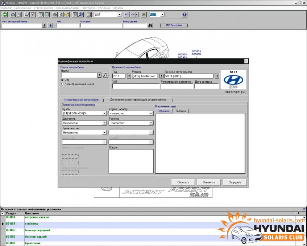The width and height of the screenshot is (307, 246).
Task: Open the Линейка автомобилей dropdown arrow
Action: pos(217,76)
